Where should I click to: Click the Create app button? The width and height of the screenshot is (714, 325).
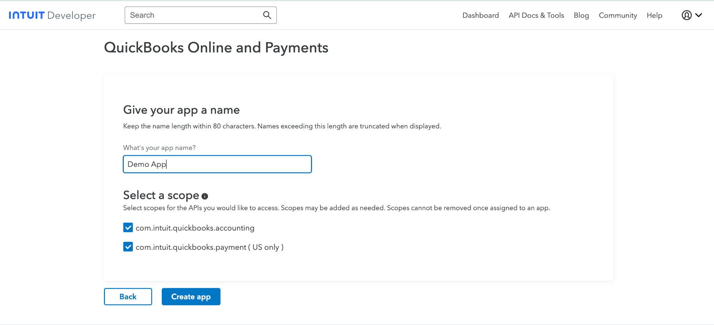[191, 296]
